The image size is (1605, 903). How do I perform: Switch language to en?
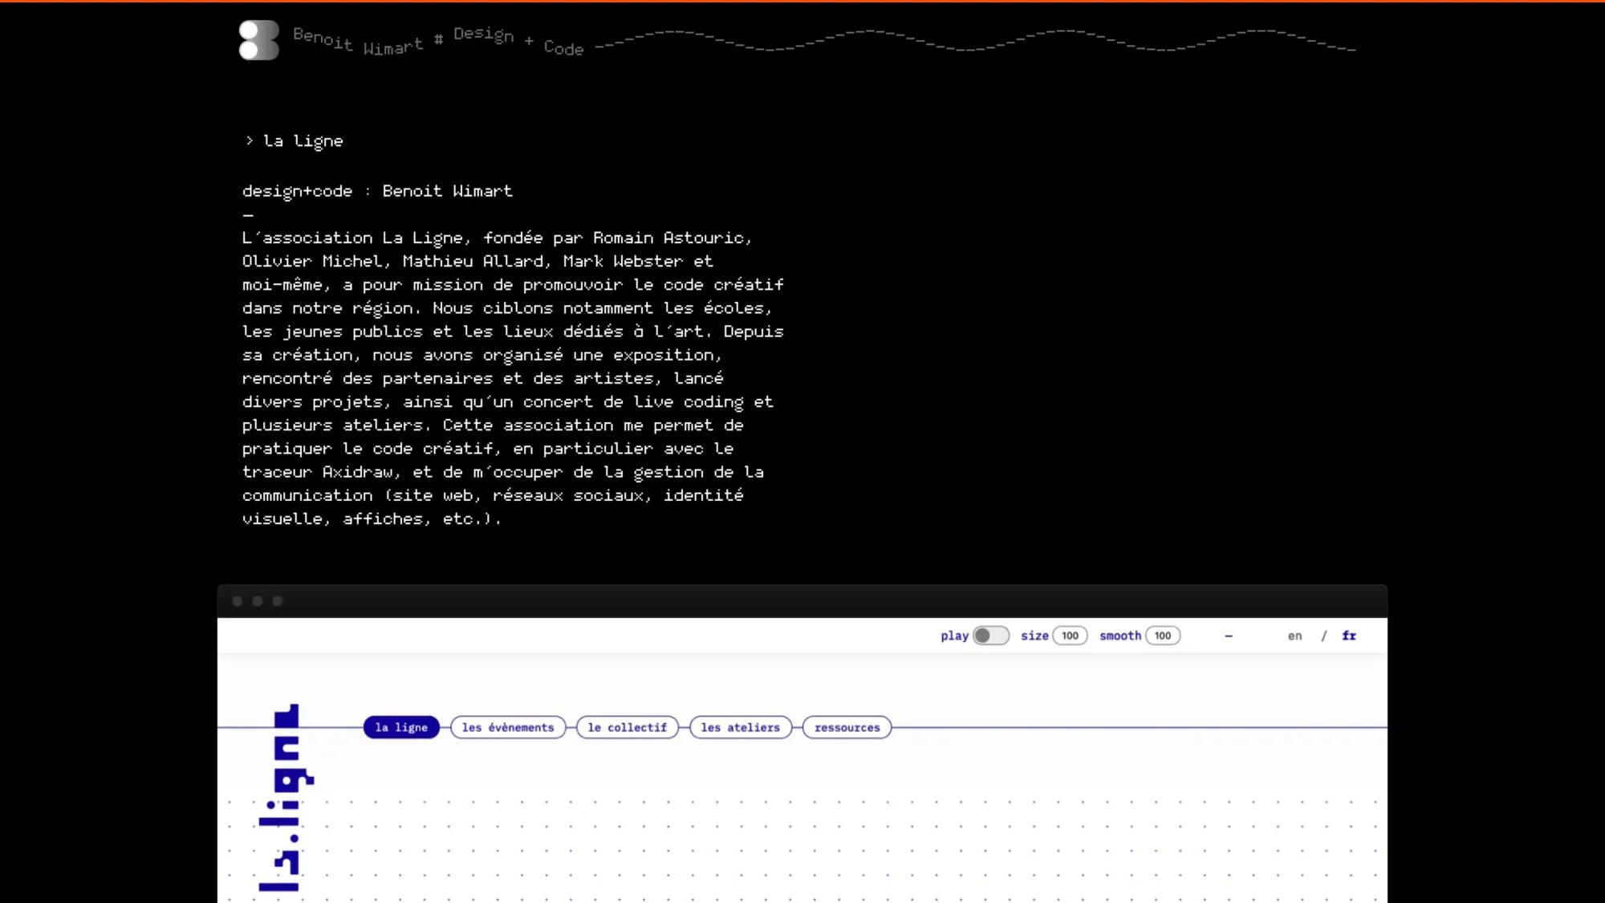(1294, 636)
